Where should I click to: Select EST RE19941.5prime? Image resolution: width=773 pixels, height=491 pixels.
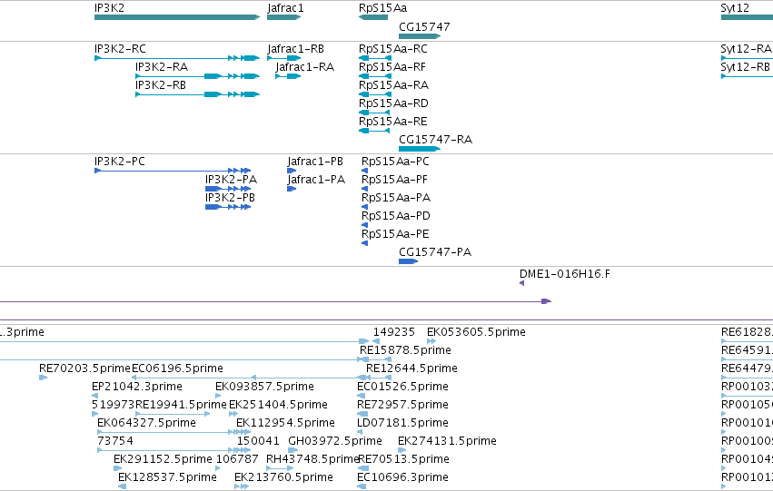tap(173, 414)
